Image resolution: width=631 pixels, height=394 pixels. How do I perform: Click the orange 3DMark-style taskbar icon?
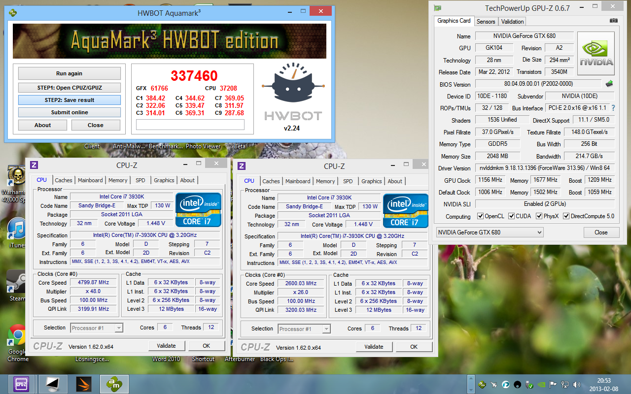pyautogui.click(x=83, y=384)
